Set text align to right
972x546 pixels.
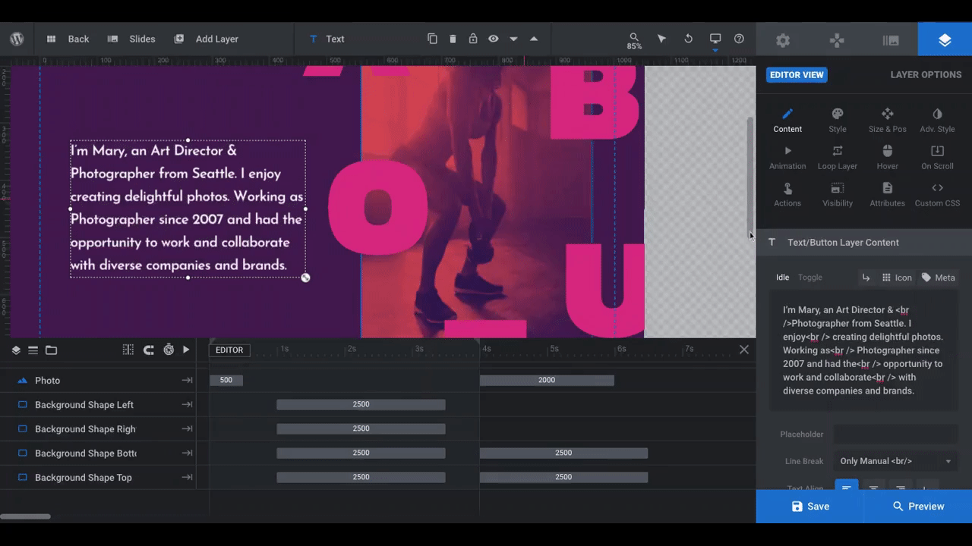[901, 487]
